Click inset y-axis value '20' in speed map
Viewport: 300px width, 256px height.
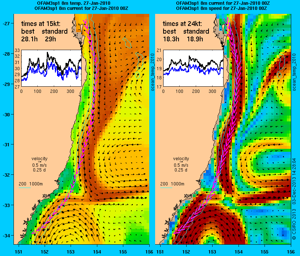tap(159, 60)
